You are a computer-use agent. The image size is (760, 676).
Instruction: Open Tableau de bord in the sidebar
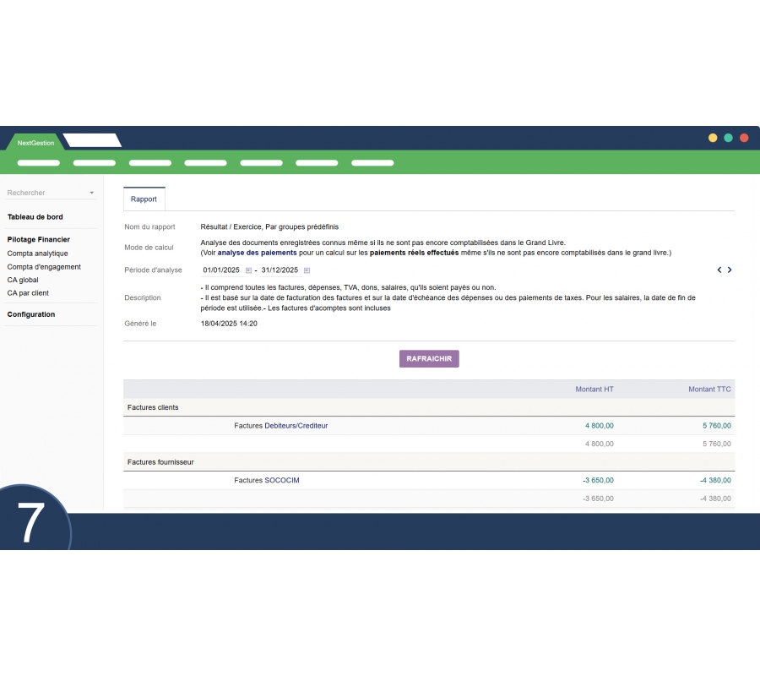pyautogui.click(x=35, y=217)
